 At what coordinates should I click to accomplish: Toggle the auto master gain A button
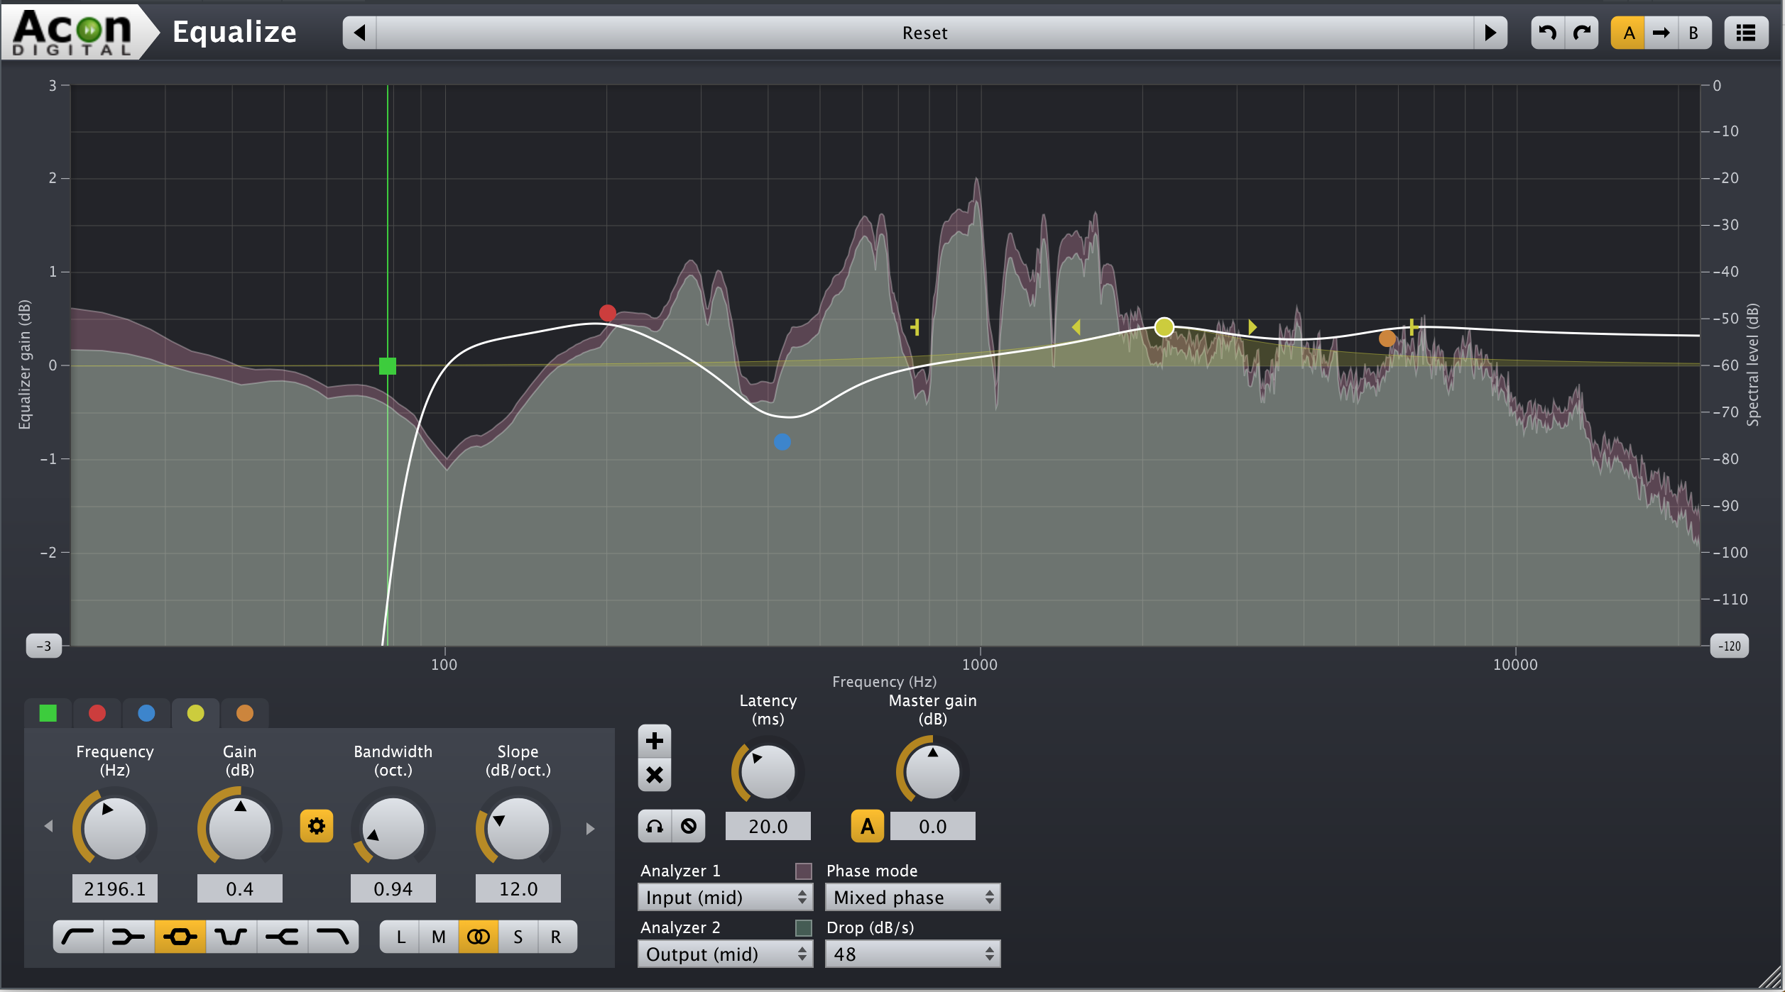[867, 826]
